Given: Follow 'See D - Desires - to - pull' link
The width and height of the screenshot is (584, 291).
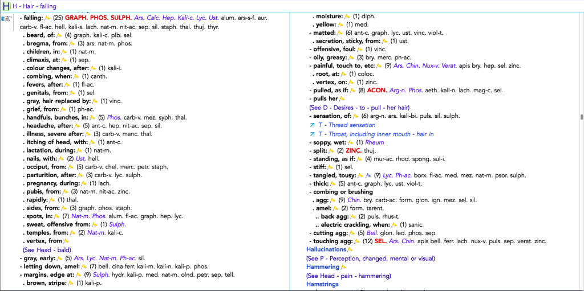Looking at the screenshot, I should [x=359, y=108].
